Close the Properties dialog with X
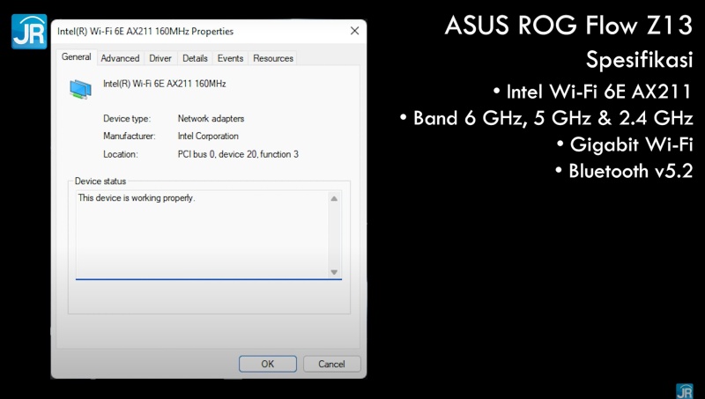 click(x=355, y=31)
